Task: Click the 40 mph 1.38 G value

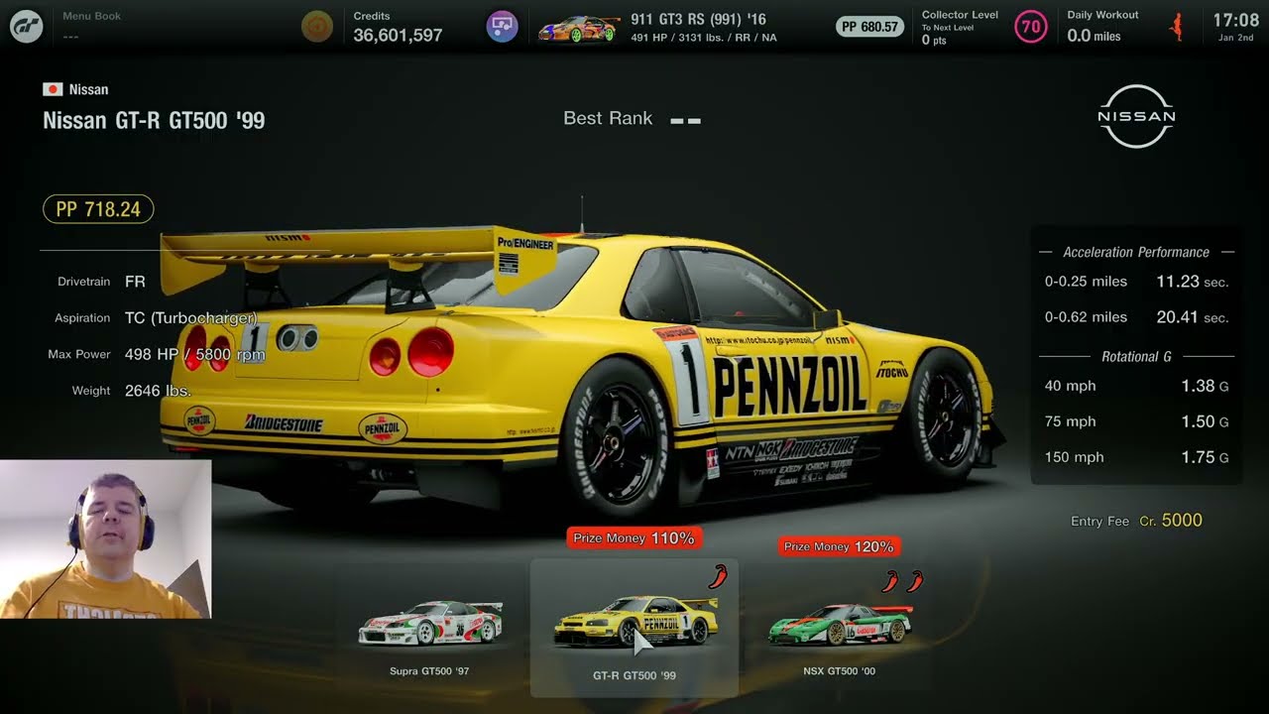Action: point(1205,386)
